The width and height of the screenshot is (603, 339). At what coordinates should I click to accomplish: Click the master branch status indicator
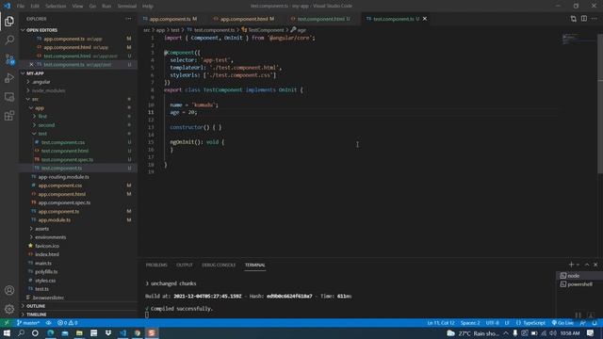28,323
